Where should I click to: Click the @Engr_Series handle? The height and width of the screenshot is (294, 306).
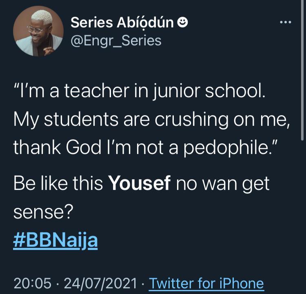(x=116, y=40)
